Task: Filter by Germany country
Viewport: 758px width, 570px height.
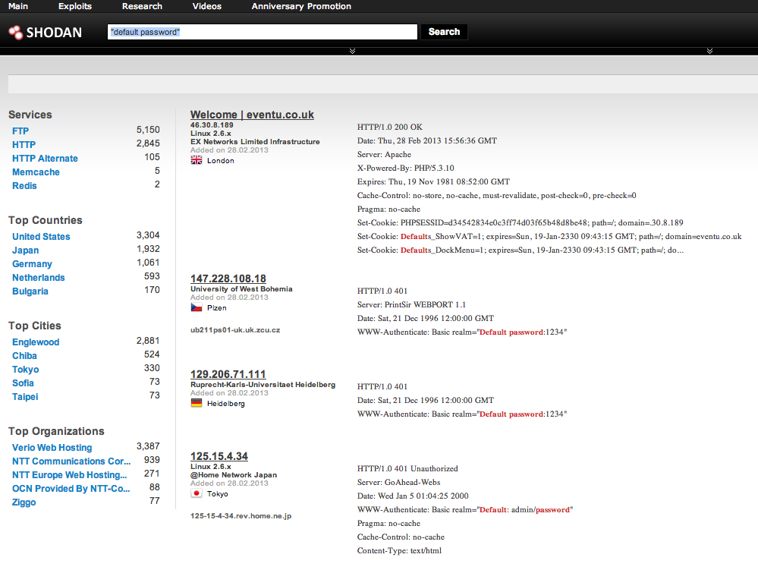Action: coord(32,264)
